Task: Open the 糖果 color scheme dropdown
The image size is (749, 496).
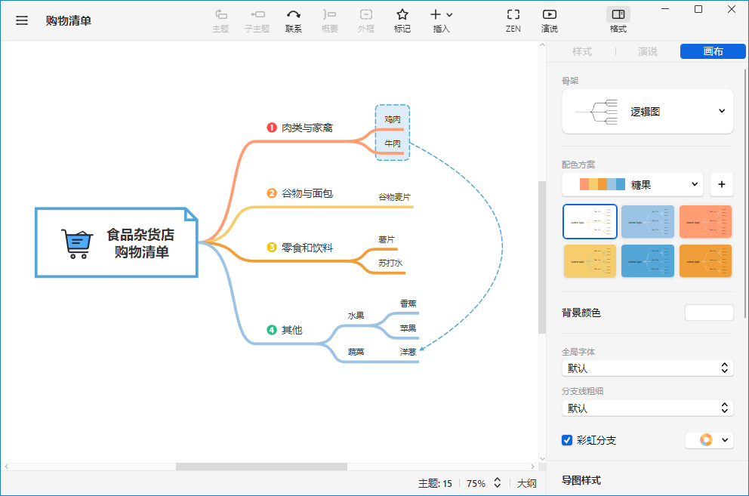Action: [633, 184]
